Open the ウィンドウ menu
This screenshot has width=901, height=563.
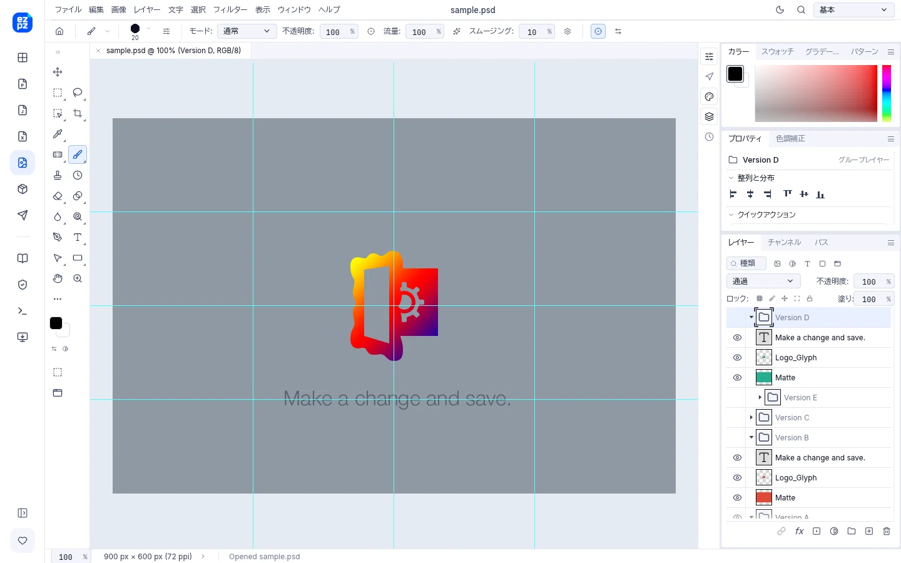[294, 9]
